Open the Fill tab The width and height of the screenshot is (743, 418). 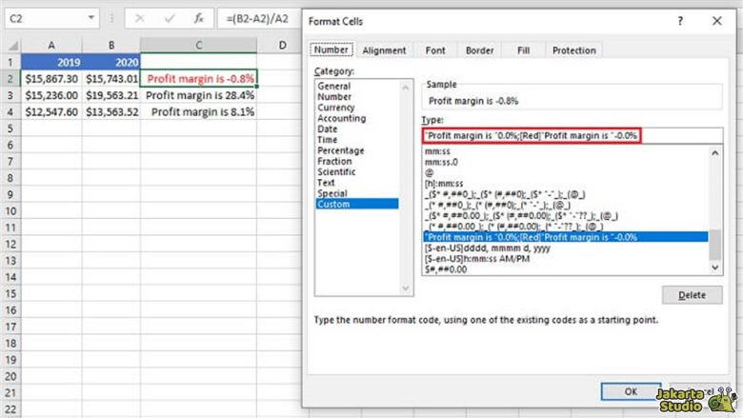523,50
